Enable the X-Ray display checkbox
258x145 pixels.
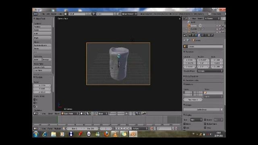click(205, 127)
